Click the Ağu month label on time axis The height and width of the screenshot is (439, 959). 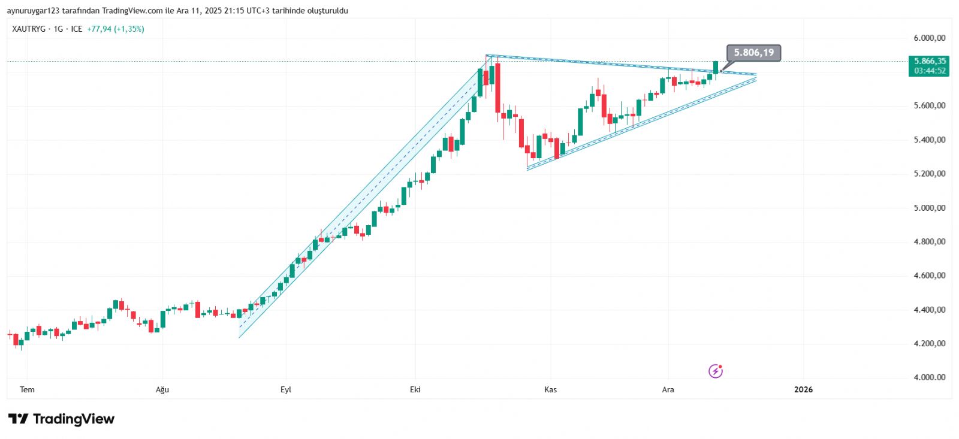(x=162, y=390)
